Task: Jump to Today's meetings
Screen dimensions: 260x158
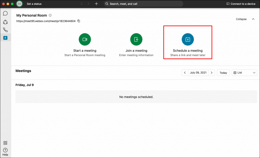Action: coord(223,73)
